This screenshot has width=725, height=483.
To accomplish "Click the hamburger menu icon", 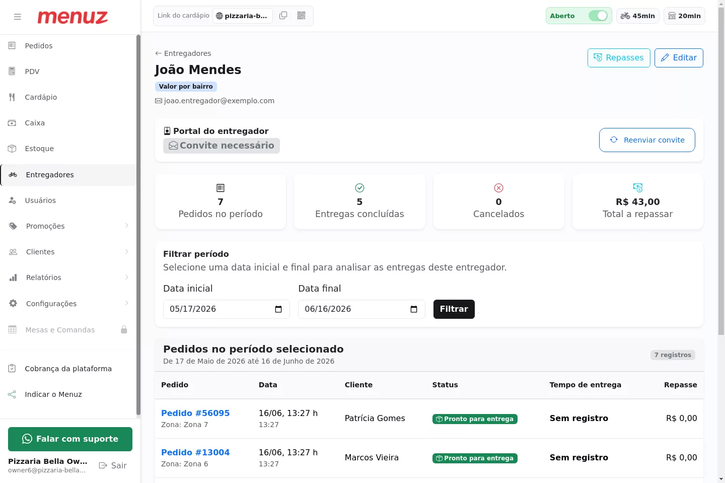I will [18, 17].
